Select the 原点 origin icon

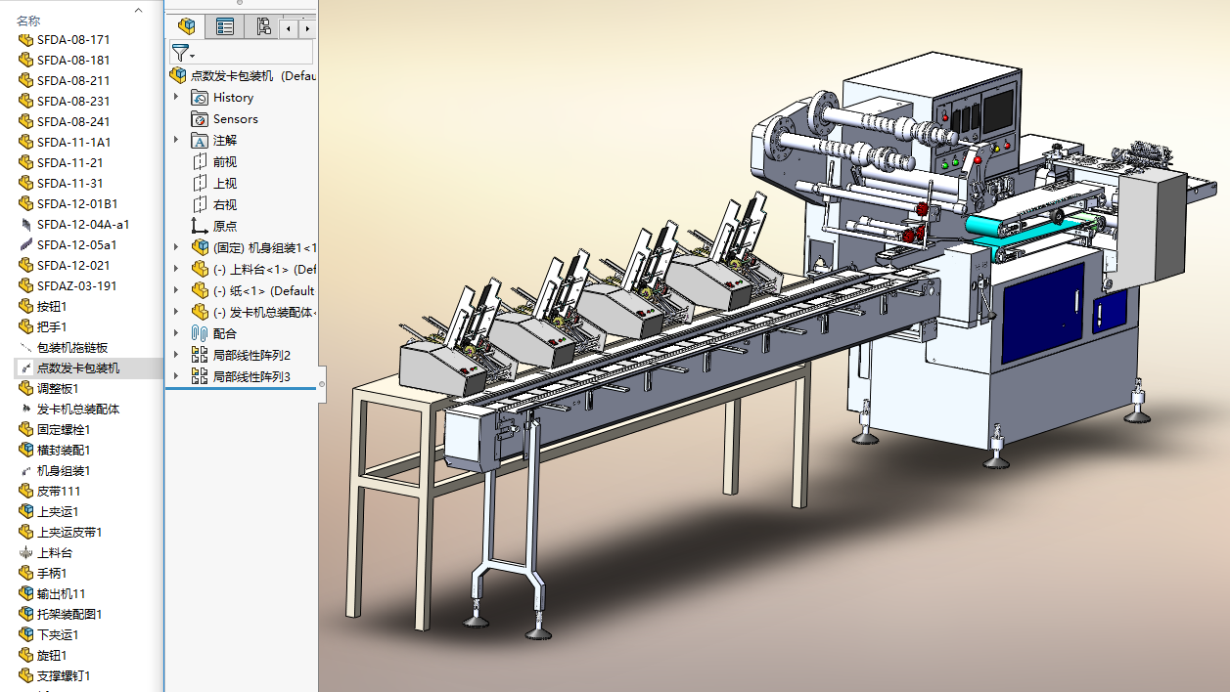[x=200, y=226]
